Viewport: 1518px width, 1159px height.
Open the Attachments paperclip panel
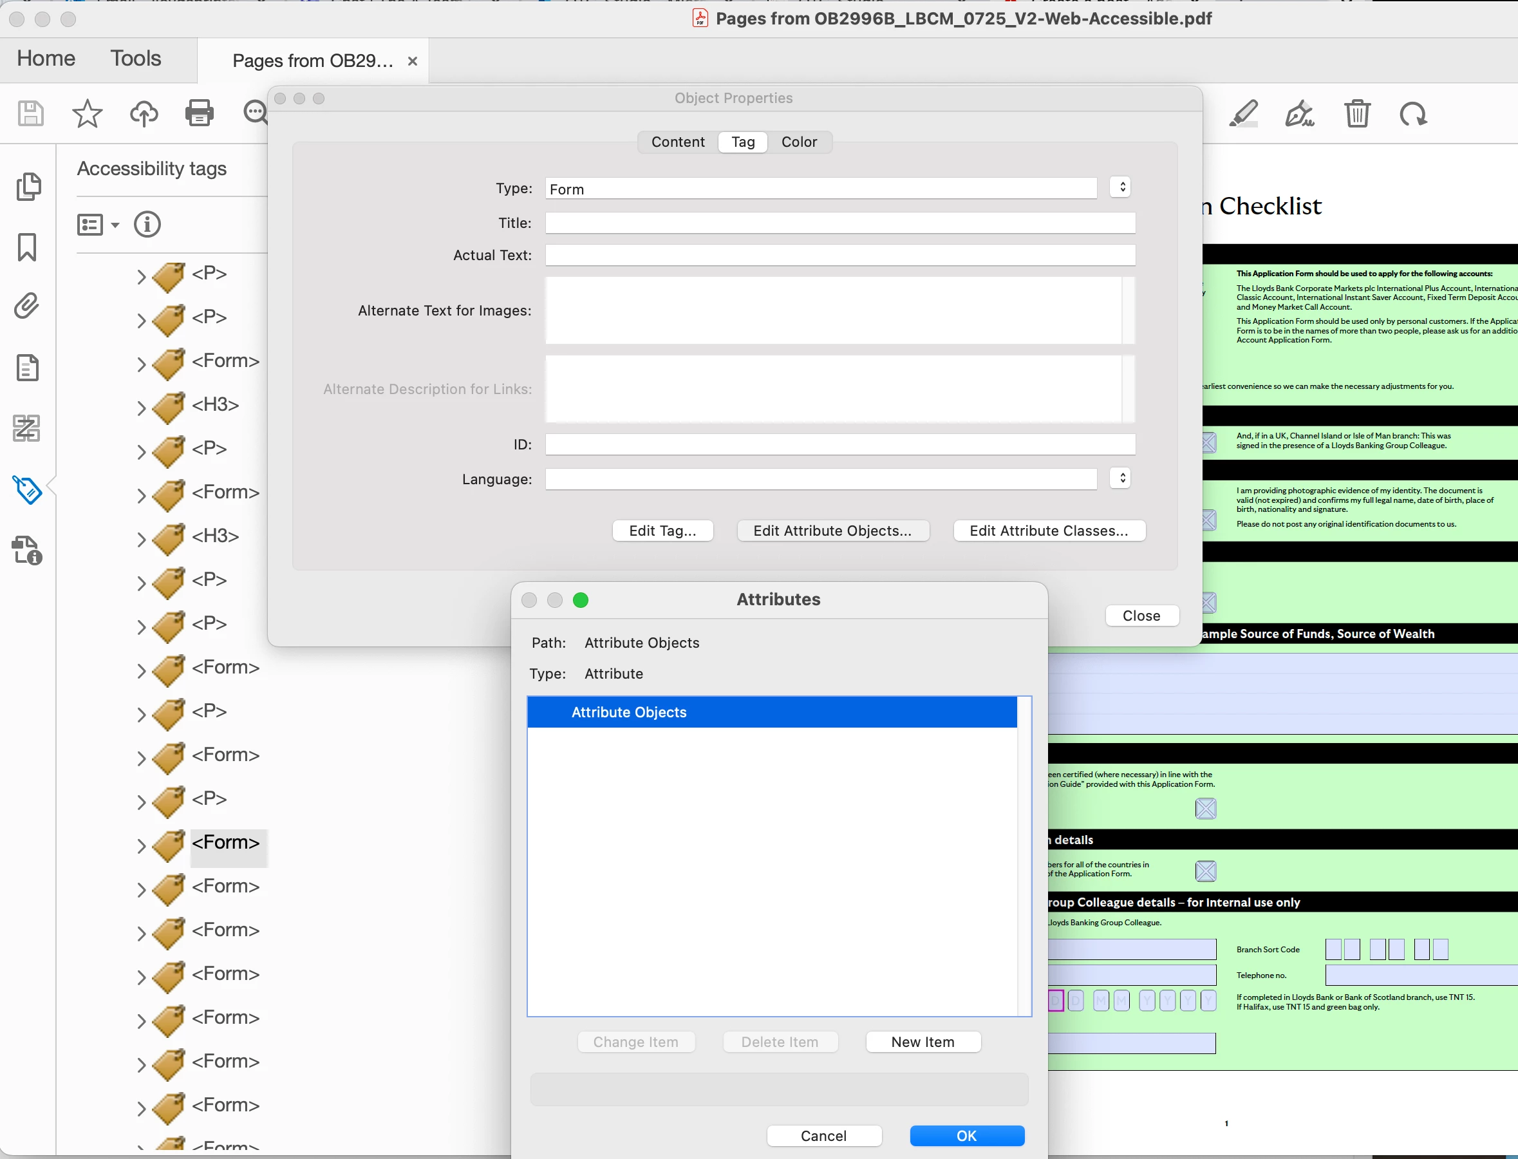pyautogui.click(x=27, y=306)
